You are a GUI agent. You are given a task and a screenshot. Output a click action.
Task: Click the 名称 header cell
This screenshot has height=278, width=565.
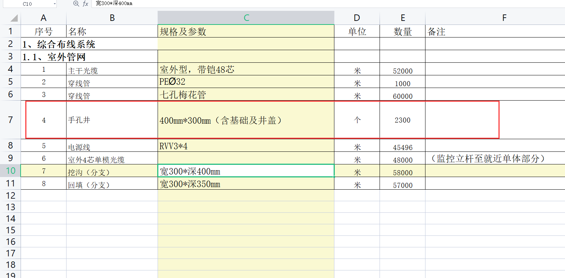tap(112, 31)
